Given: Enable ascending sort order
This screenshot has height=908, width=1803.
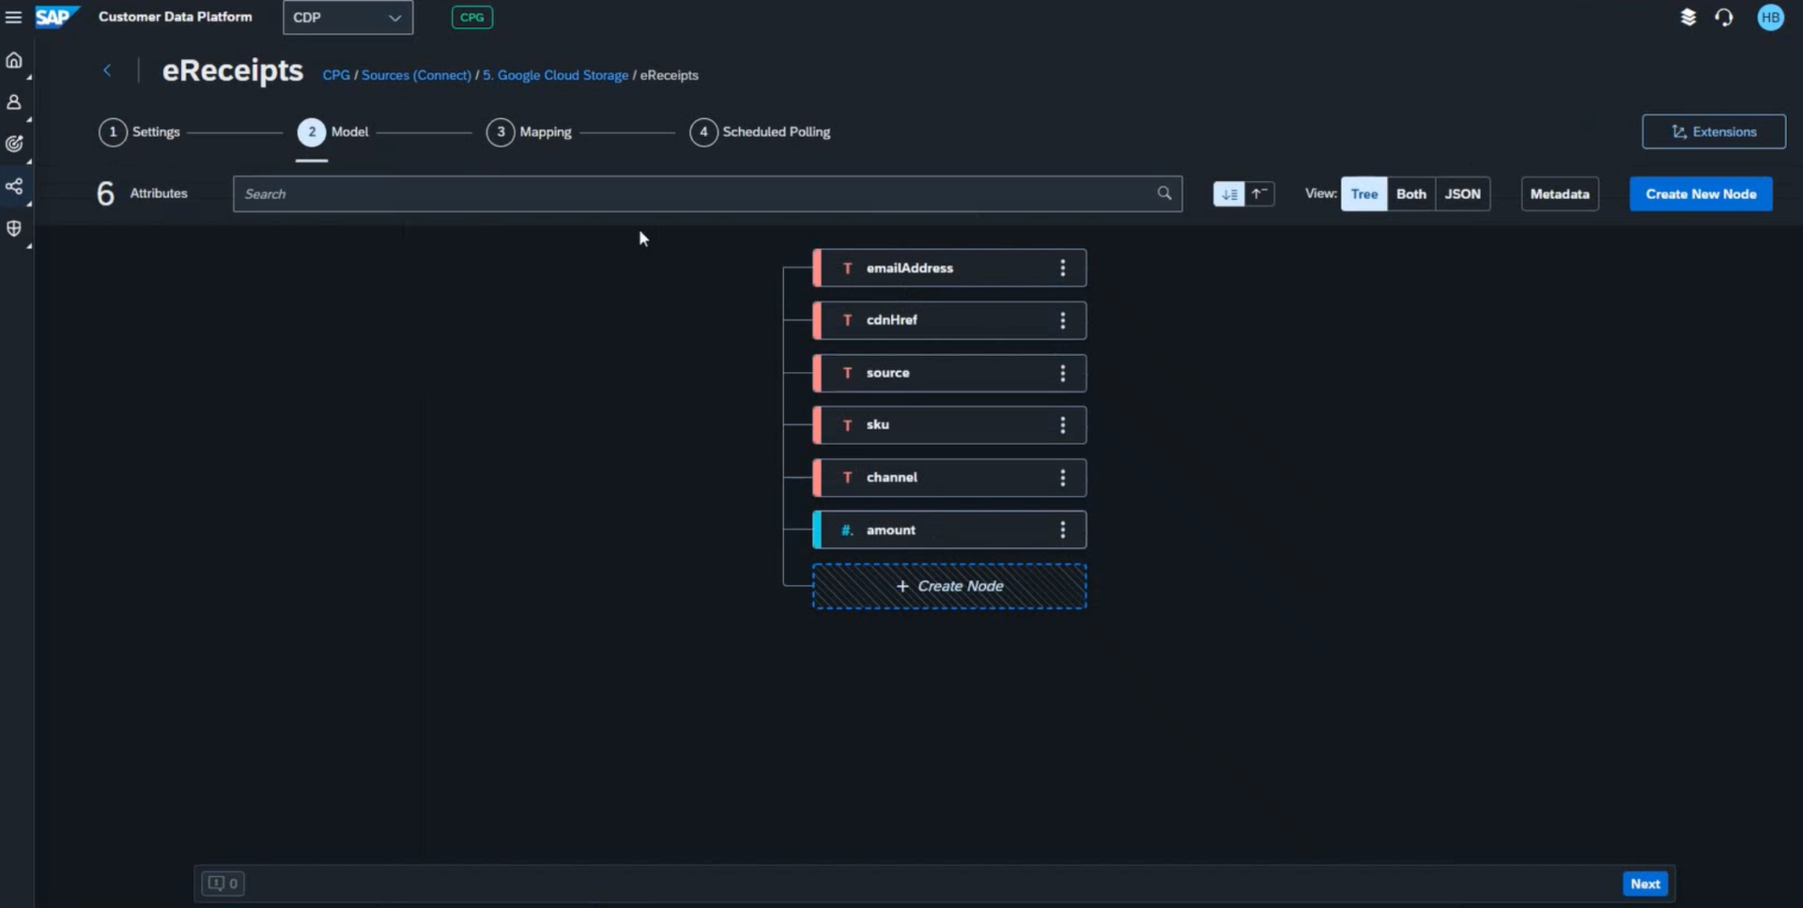Looking at the screenshot, I should coord(1260,193).
